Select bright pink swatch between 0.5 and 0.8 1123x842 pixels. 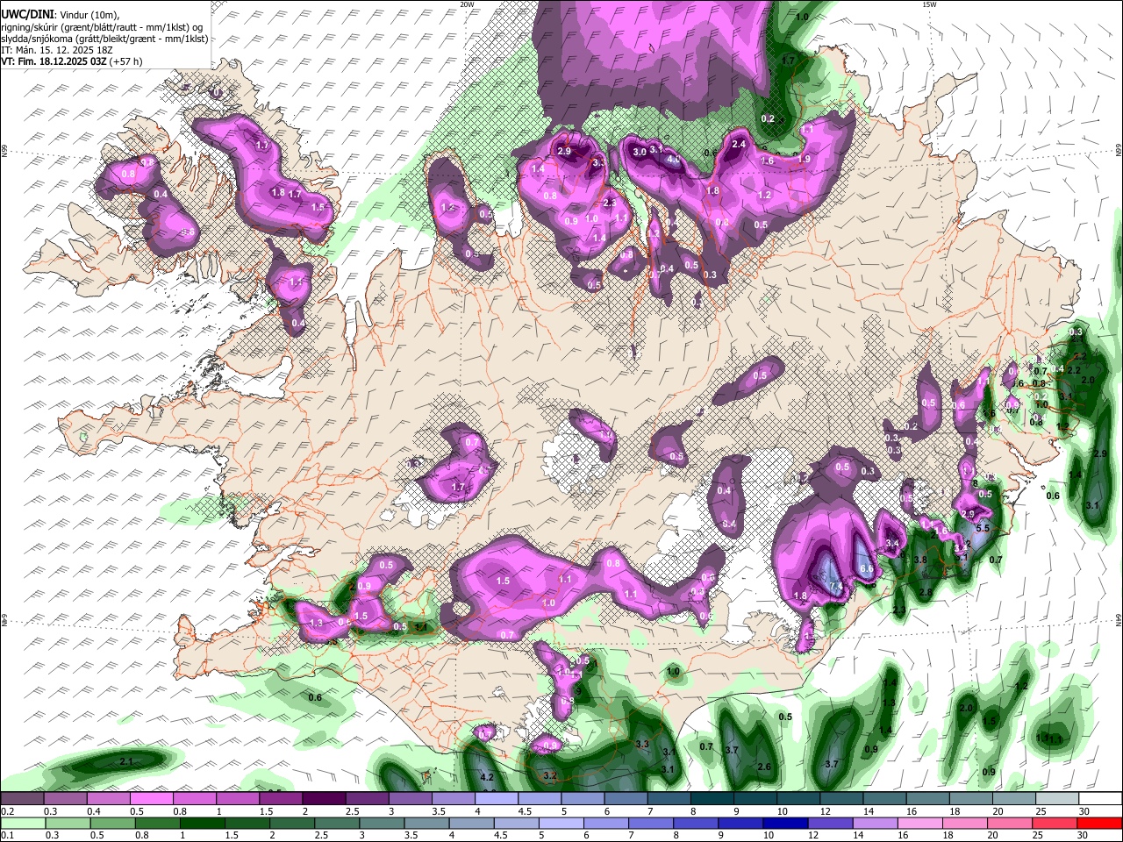[151, 799]
